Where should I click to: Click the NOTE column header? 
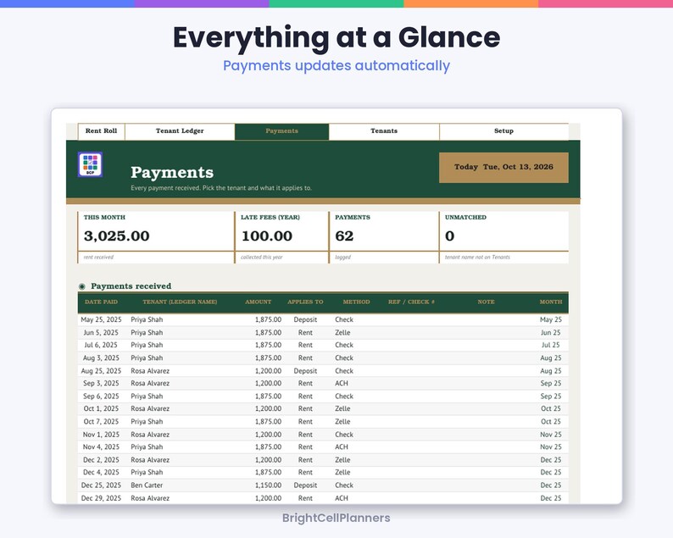[486, 302]
